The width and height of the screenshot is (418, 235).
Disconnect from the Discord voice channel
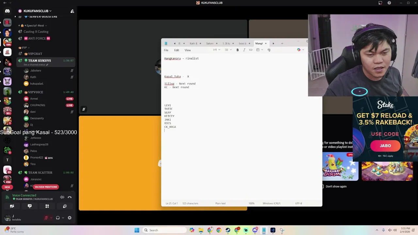[x=70, y=197]
